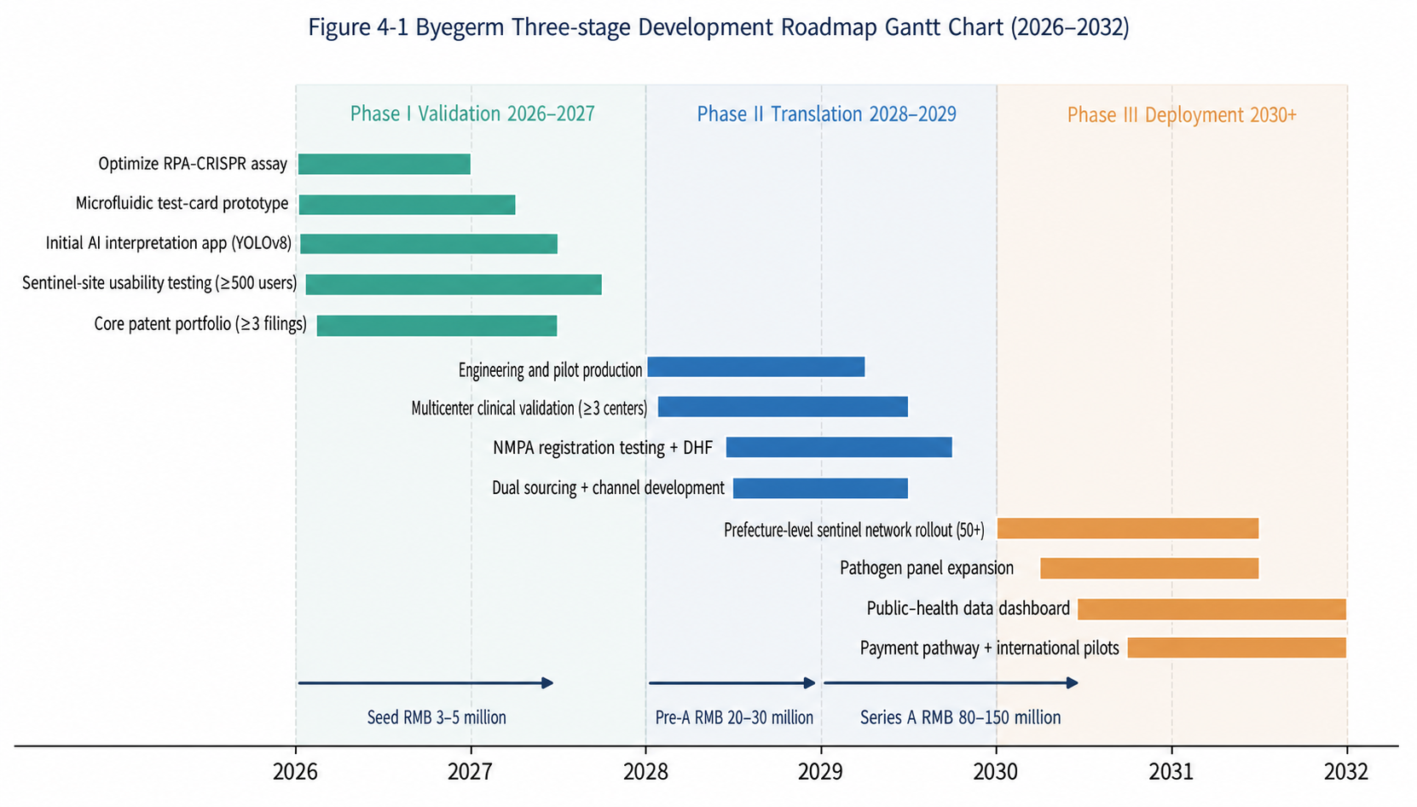Click 'Initial AI interpretation app (YOLOv8)' label
Screen dimensions: 1417x807
(168, 244)
